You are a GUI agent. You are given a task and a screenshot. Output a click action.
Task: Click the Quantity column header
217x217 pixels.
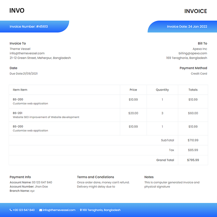coord(162,90)
